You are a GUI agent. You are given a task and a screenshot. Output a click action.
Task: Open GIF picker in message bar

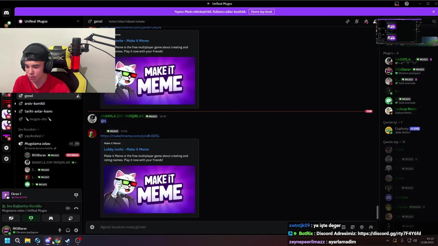[343, 227]
